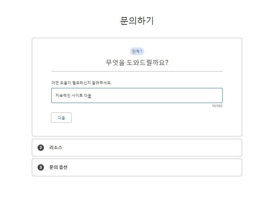277x198 pixels.
Task: Click the 무엇을 도와드릴까요? heading
Action: click(x=136, y=63)
